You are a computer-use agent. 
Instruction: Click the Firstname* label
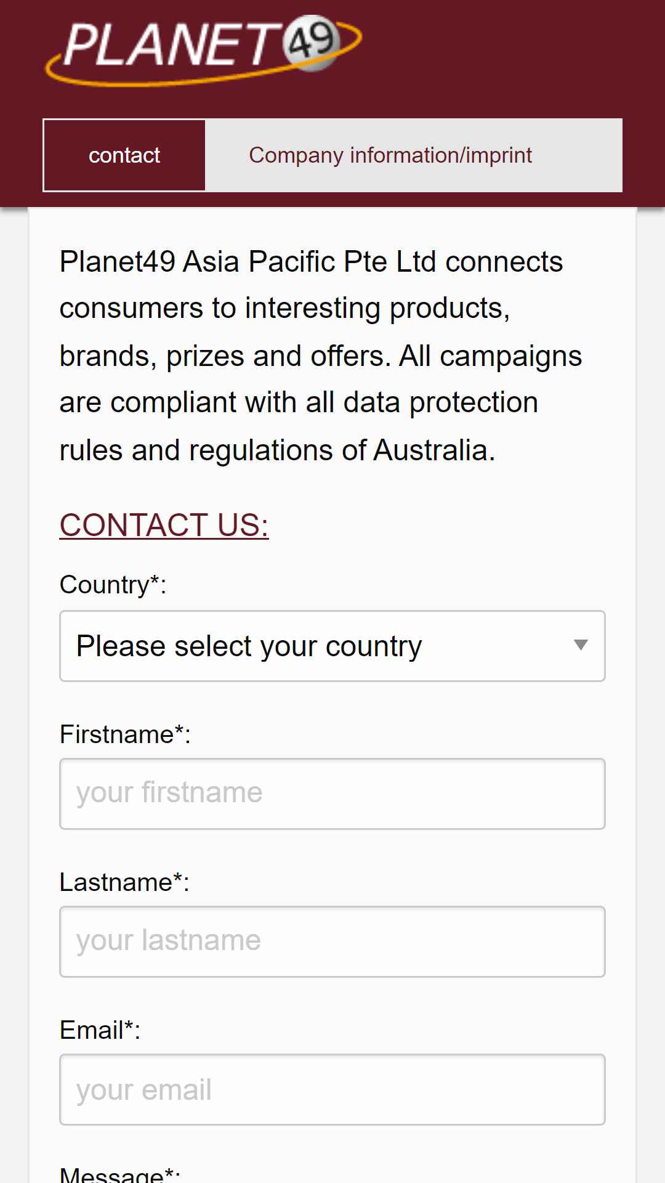[x=125, y=734]
